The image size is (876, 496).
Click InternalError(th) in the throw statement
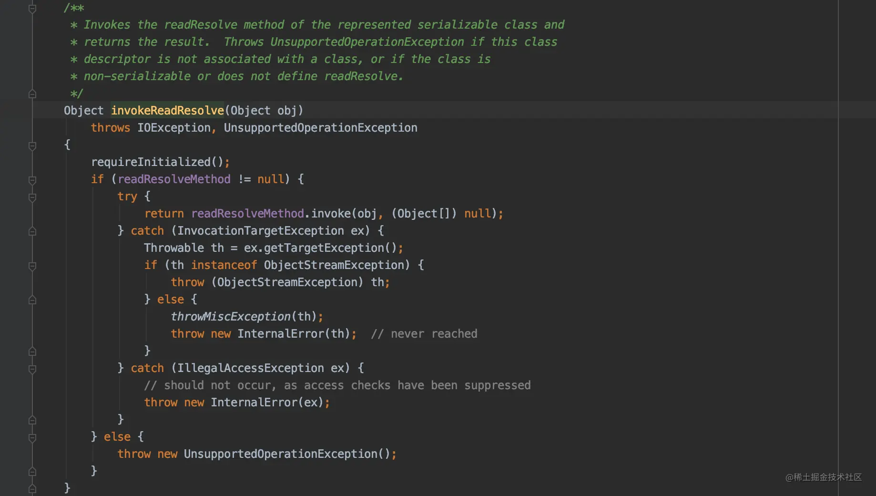click(x=294, y=334)
